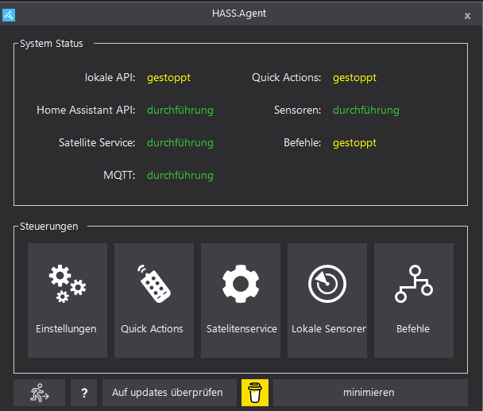Click Quick Actions status 'gestoppt'

[354, 78]
